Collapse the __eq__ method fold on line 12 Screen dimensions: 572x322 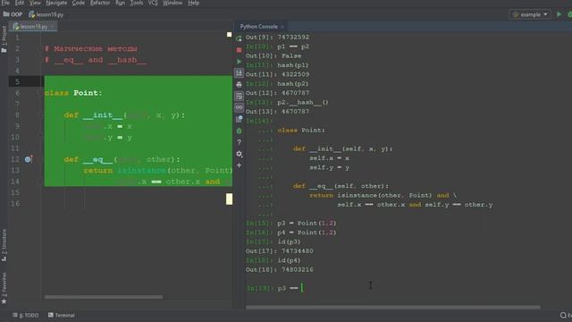coord(40,159)
